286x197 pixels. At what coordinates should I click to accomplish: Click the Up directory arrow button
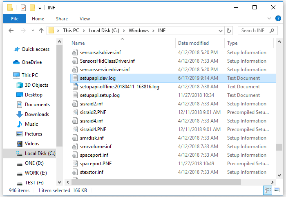[x=41, y=31]
